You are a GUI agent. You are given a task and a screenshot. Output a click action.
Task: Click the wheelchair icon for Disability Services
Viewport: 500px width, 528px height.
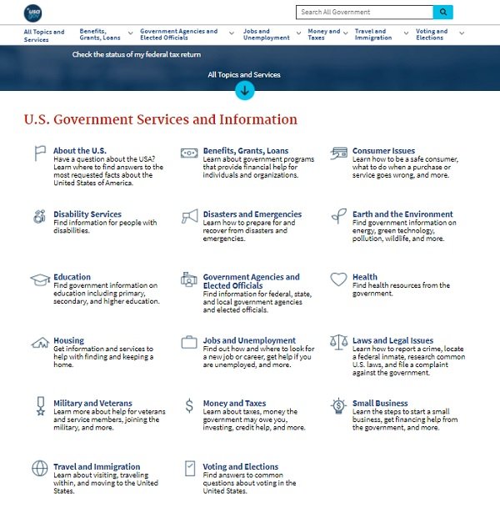point(39,216)
